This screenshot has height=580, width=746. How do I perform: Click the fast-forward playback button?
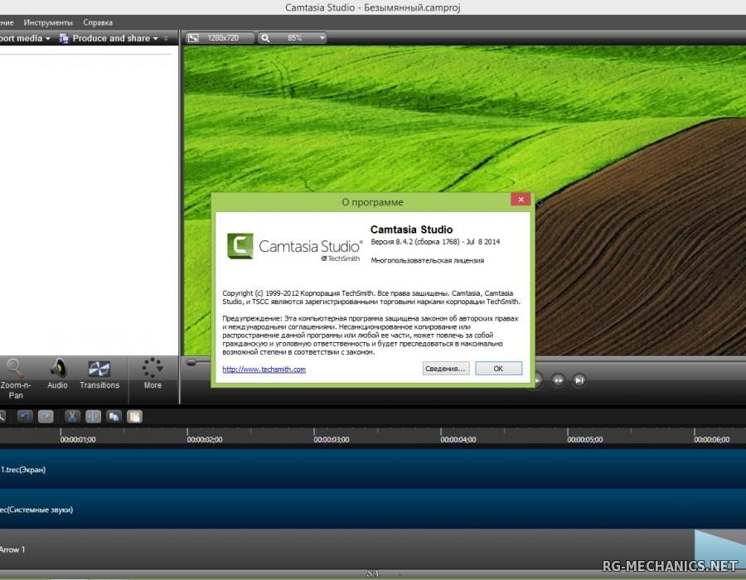click(559, 380)
